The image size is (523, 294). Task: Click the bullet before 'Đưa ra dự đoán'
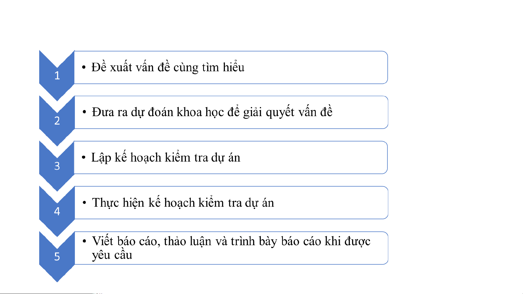(84, 112)
